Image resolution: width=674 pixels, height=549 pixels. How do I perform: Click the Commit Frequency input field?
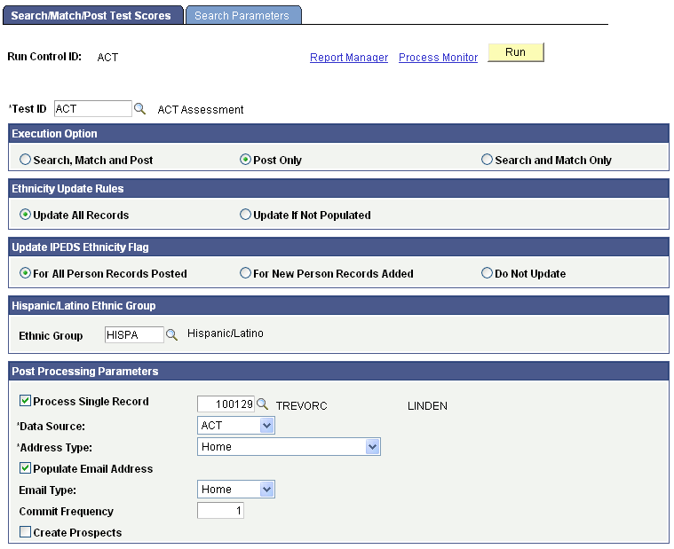point(220,510)
